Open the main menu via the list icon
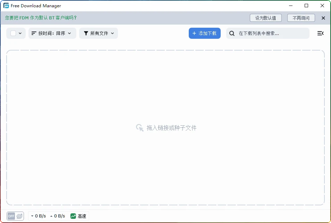Screen dimensions: 331x223 [x=320, y=33]
